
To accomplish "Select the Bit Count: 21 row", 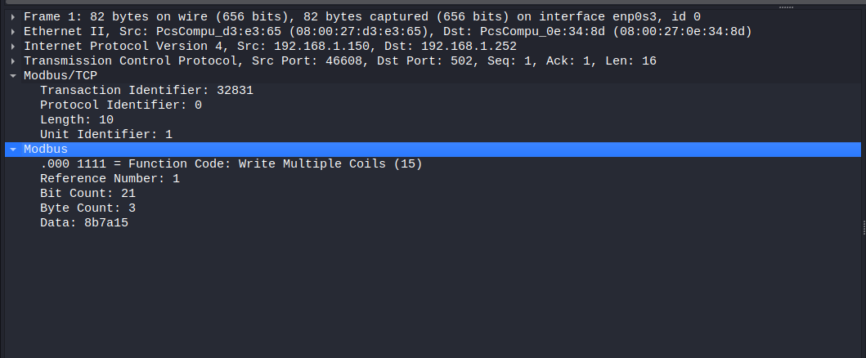I will click(x=87, y=193).
